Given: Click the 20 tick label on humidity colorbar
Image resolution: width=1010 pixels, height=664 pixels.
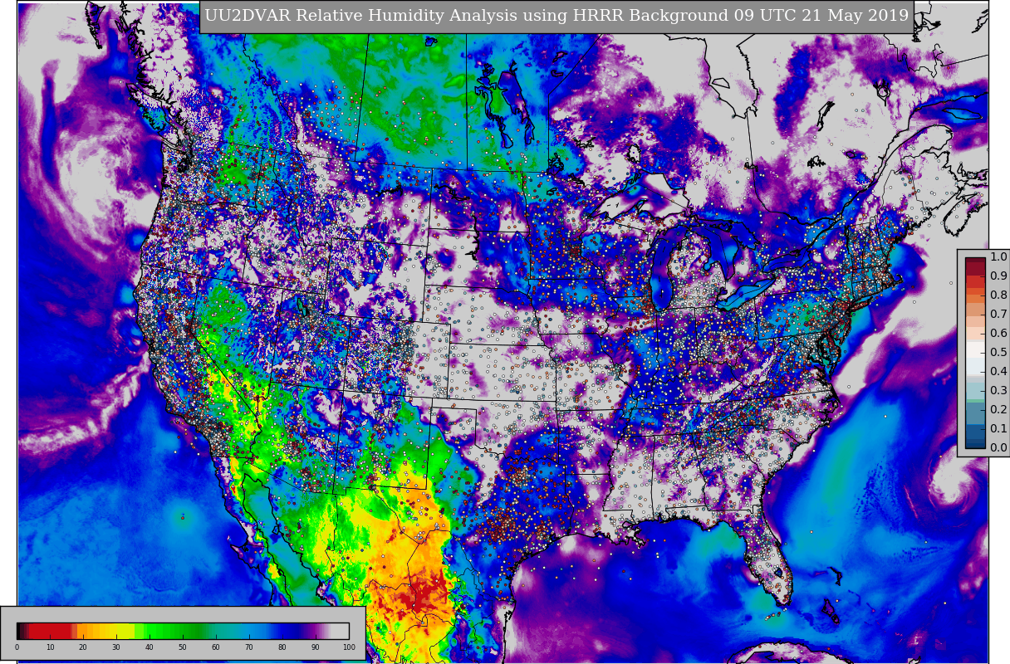Looking at the screenshot, I should [83, 647].
